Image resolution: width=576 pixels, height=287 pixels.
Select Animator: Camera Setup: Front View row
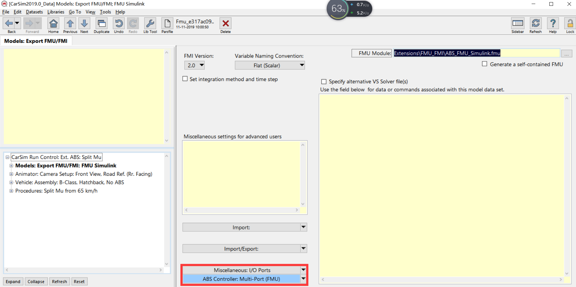pyautogui.click(x=84, y=174)
